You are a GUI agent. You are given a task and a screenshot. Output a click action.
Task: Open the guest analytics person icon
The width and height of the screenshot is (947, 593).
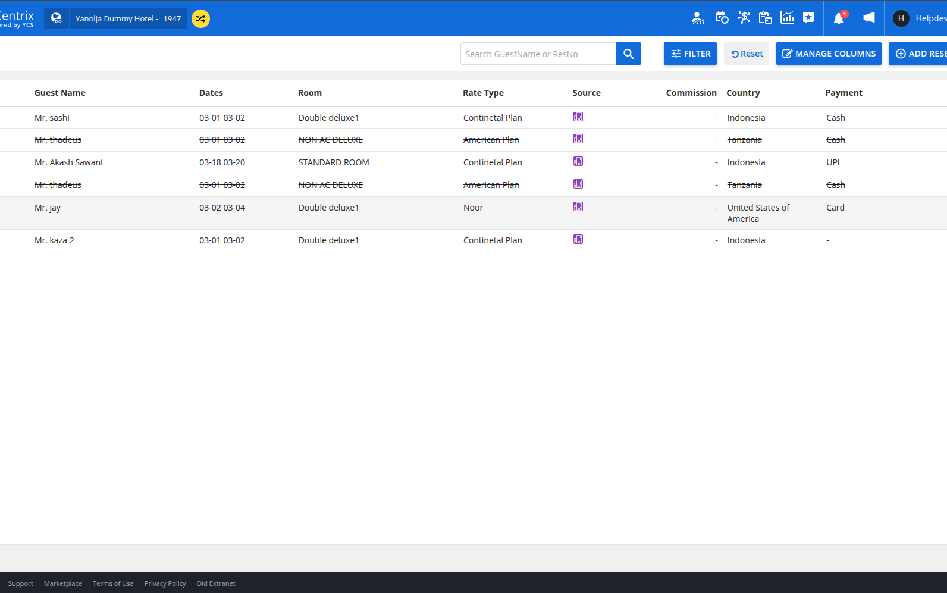pos(698,18)
